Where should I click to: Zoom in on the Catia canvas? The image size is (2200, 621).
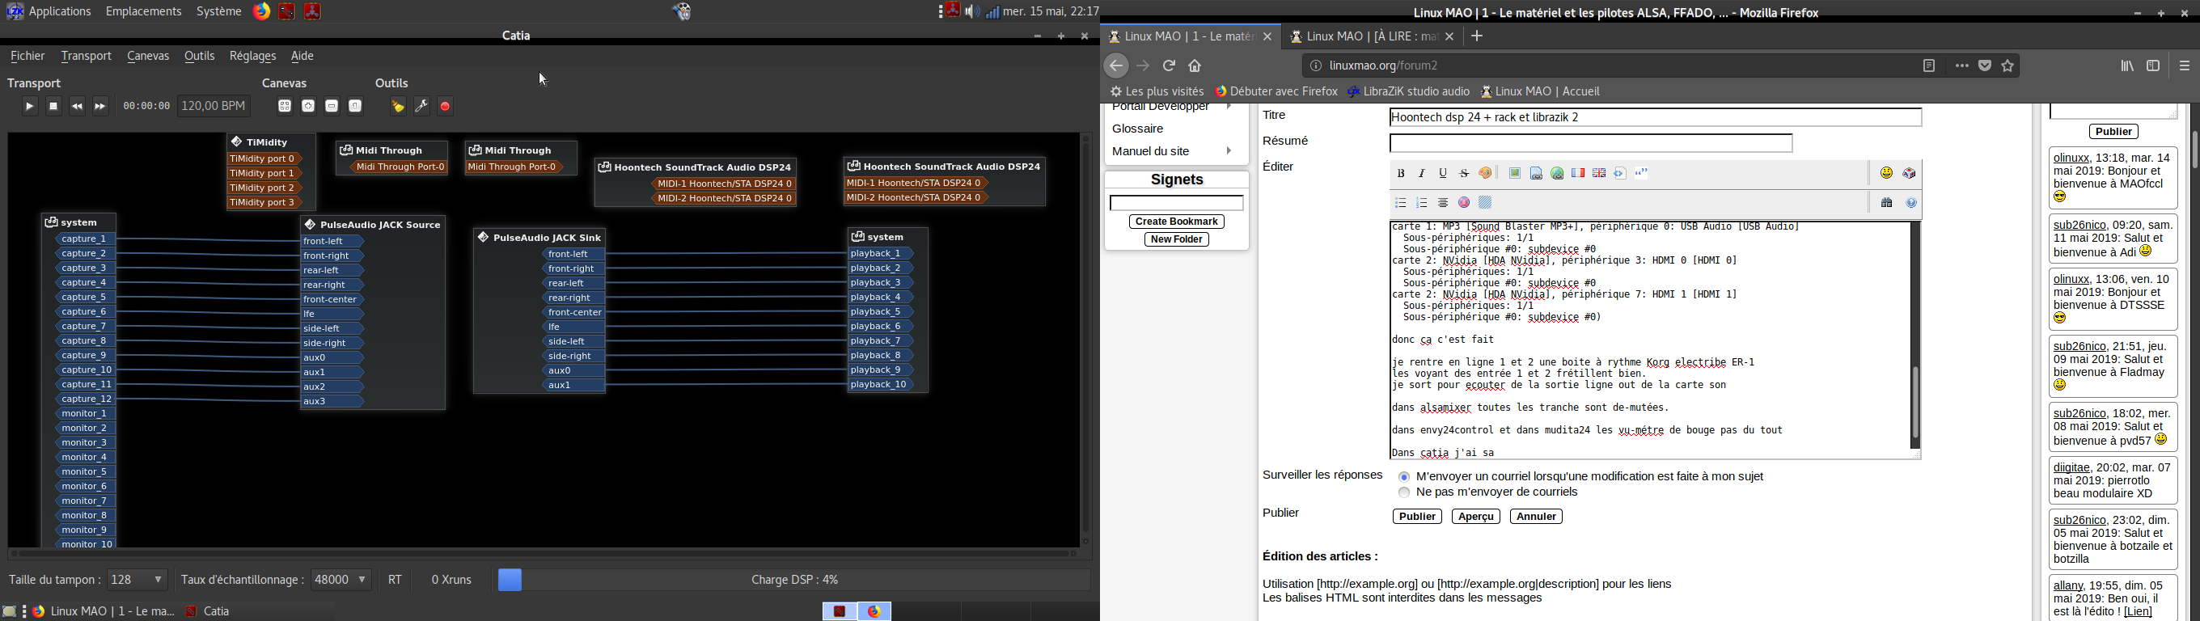tap(308, 107)
